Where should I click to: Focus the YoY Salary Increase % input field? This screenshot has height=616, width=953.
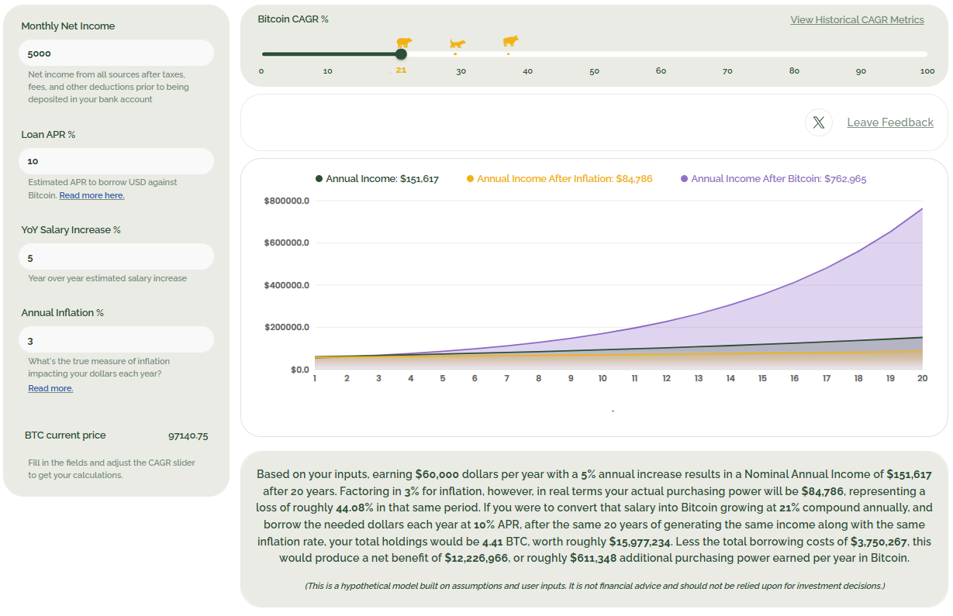pos(116,257)
